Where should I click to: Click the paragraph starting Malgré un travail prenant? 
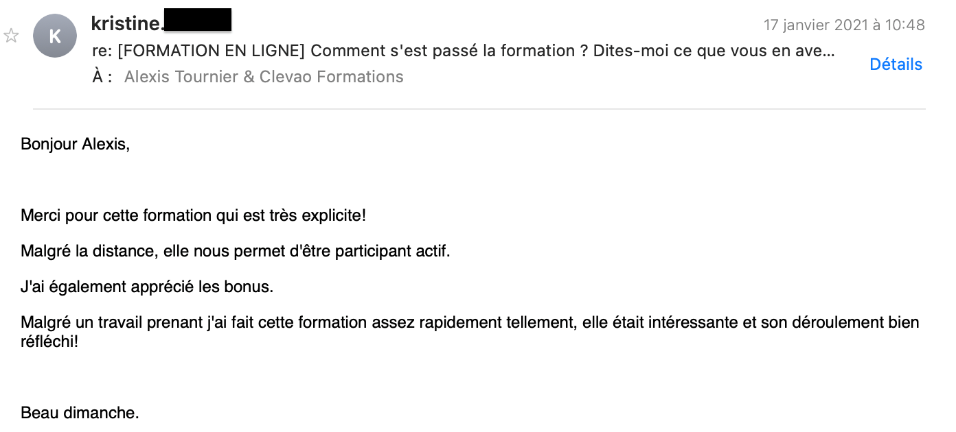[x=470, y=331]
